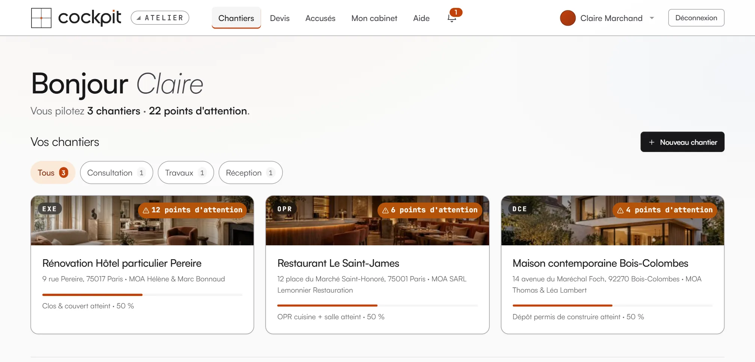This screenshot has width=755, height=362.
Task: Click the EXE phase badge
Action: pos(50,209)
